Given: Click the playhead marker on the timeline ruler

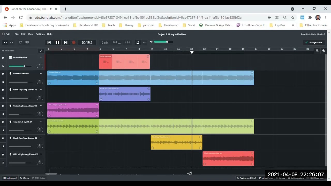Looking at the screenshot, I should coord(192,52).
